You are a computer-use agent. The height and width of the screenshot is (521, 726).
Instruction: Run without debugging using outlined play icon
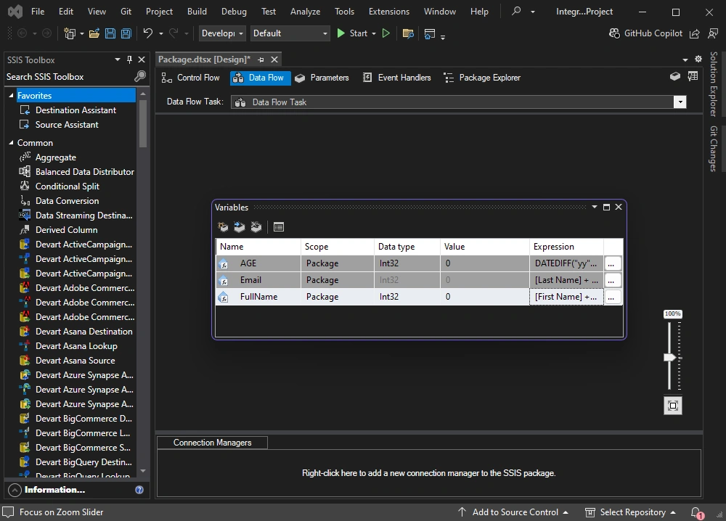pos(386,33)
